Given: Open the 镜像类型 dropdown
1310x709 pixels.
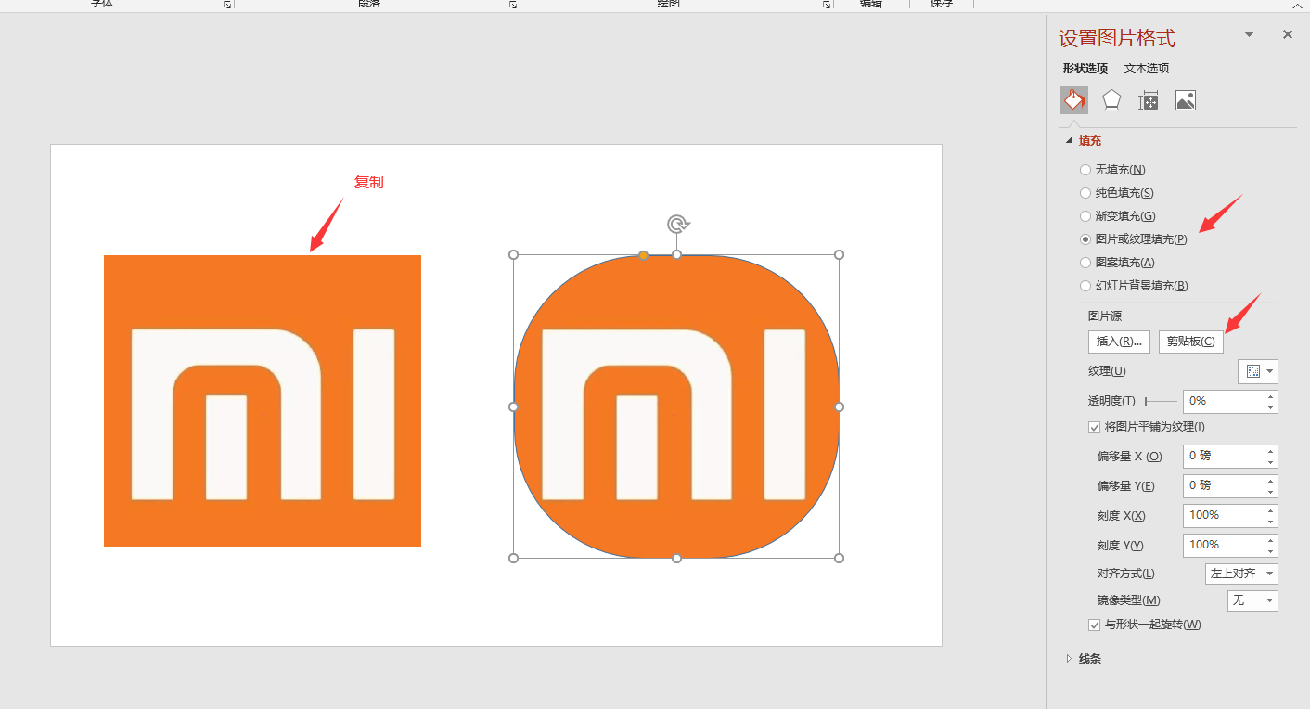Looking at the screenshot, I should click(x=1252, y=600).
